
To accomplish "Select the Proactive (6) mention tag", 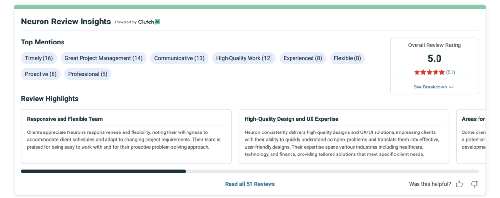I will pyautogui.click(x=41, y=74).
